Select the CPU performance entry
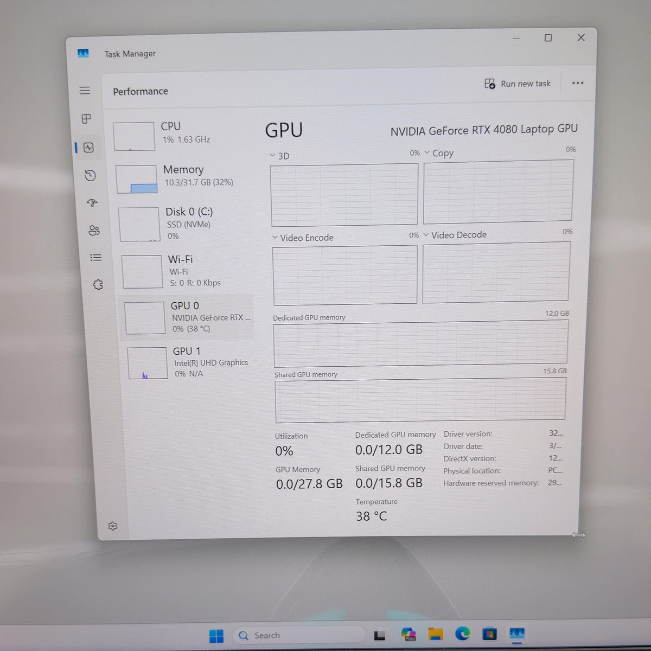651x651 pixels. tap(182, 136)
